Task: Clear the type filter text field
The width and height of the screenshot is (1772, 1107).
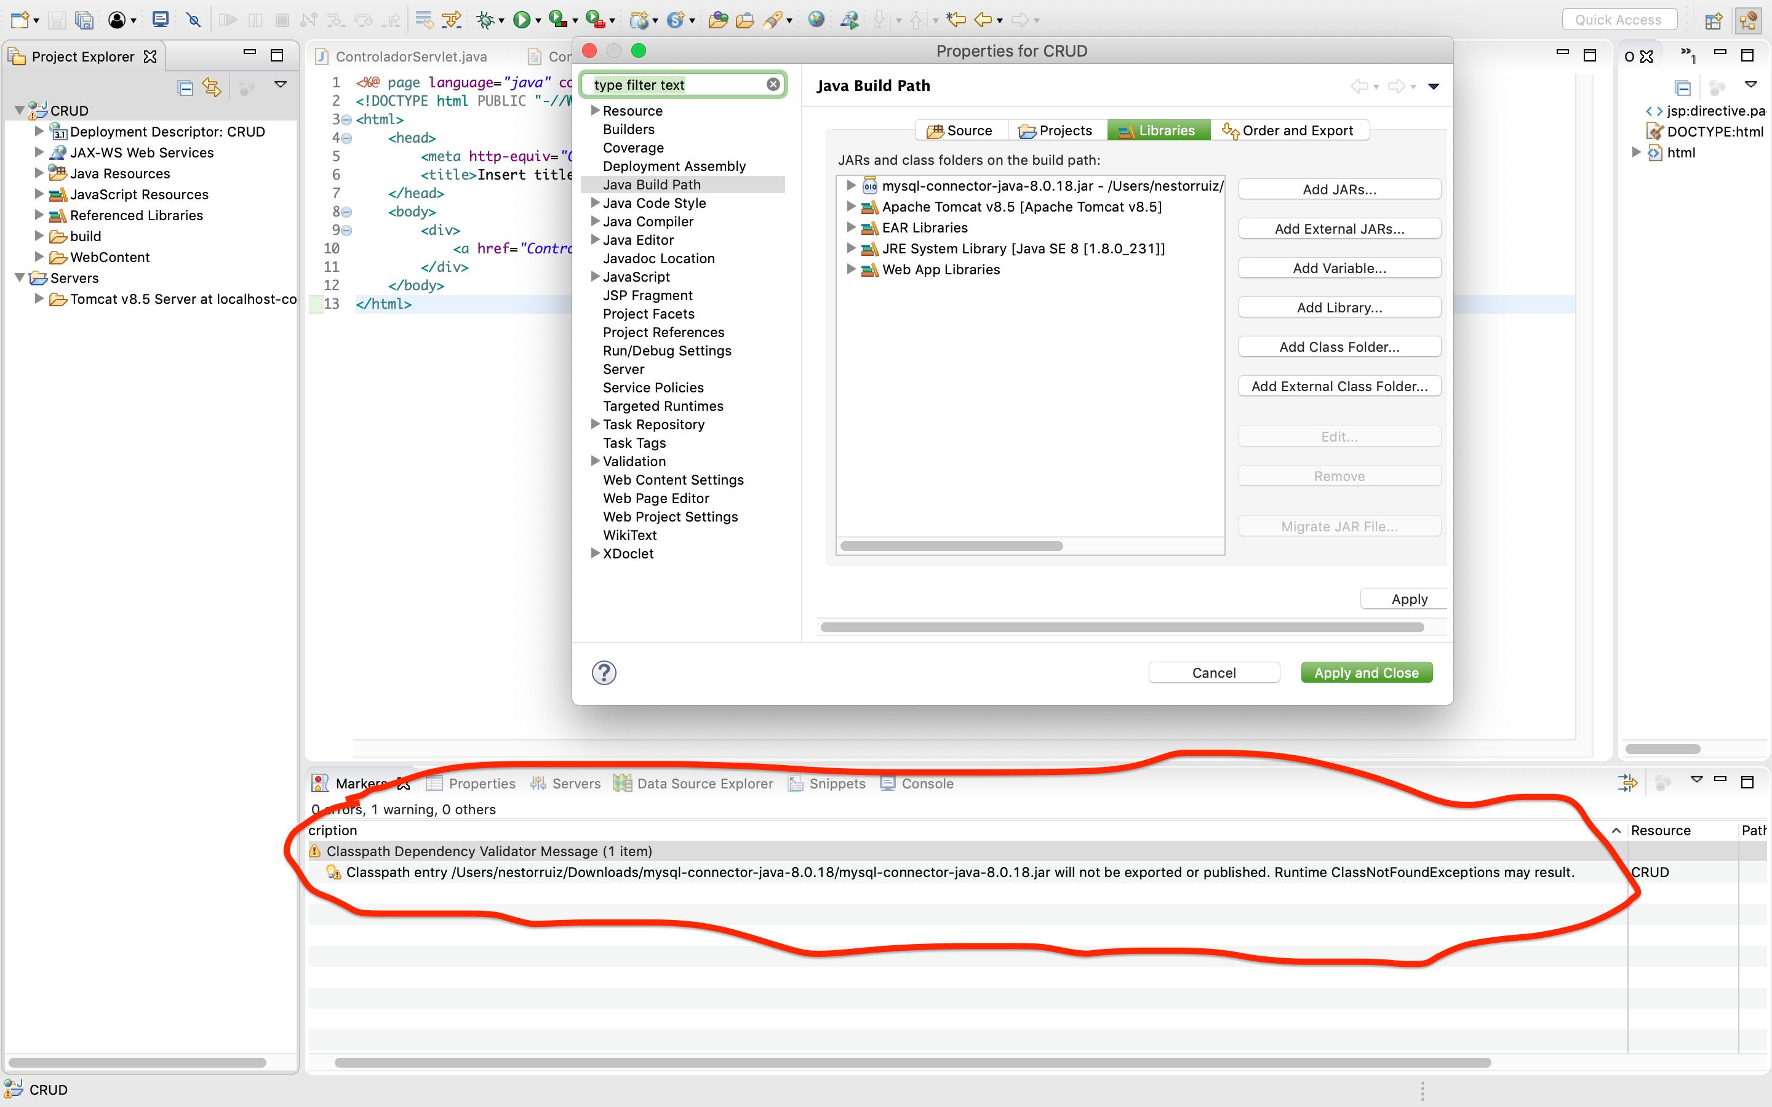Action: 773,84
